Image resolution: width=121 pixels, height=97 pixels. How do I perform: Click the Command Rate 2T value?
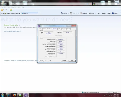[x=60, y=52]
